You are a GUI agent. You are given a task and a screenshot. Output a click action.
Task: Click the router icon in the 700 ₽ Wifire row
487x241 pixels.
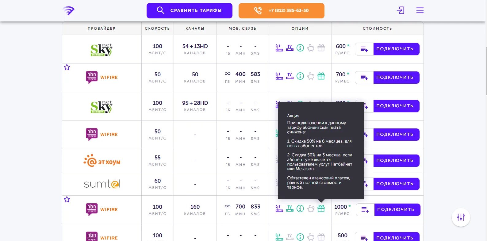(x=279, y=76)
